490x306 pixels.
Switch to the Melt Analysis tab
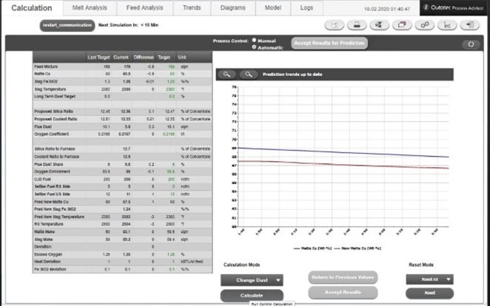[x=88, y=7]
